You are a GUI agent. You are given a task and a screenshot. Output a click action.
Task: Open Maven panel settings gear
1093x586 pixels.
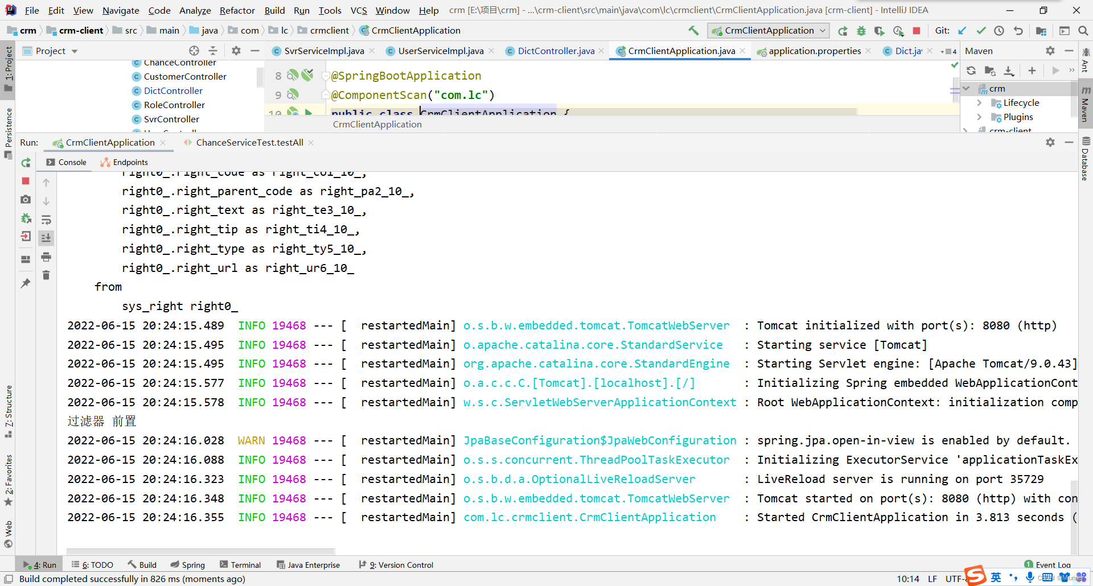(1050, 51)
